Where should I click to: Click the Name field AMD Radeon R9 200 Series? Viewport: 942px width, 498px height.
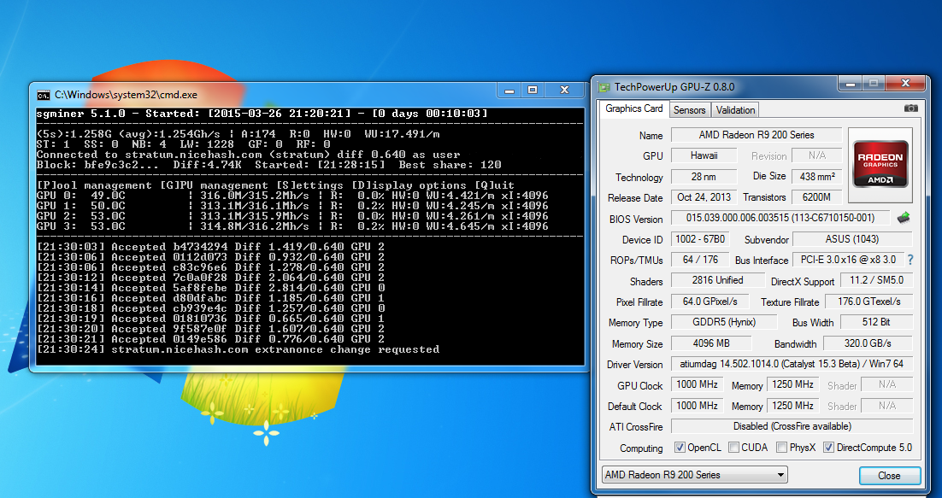pos(757,135)
